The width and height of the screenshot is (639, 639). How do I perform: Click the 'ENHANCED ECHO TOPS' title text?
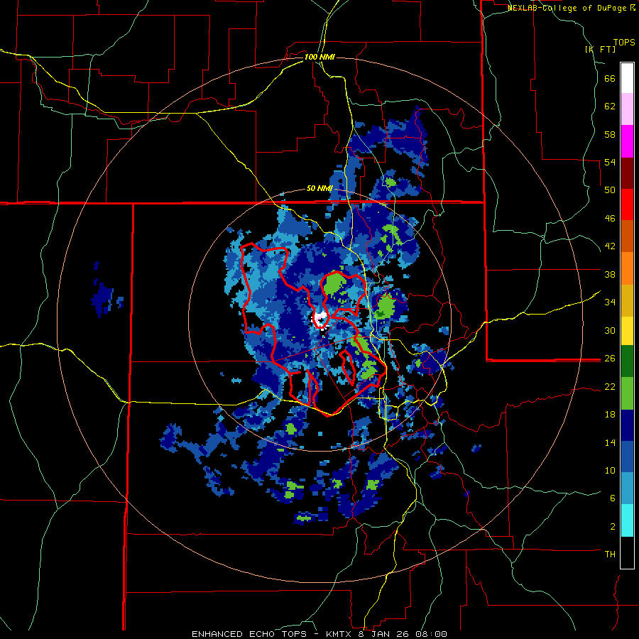coord(249,634)
